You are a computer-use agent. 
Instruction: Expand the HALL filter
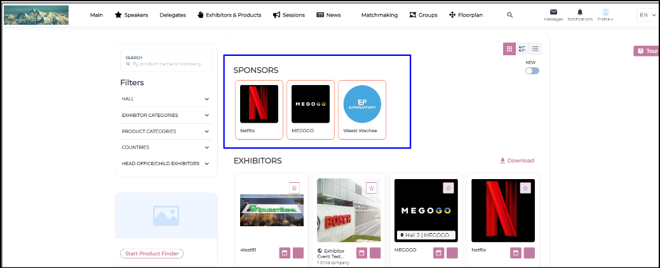point(165,99)
